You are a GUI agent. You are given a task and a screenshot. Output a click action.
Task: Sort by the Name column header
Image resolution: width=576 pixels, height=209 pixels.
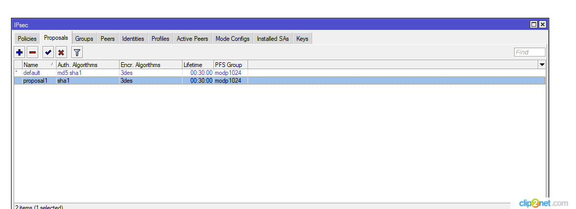pyautogui.click(x=39, y=65)
